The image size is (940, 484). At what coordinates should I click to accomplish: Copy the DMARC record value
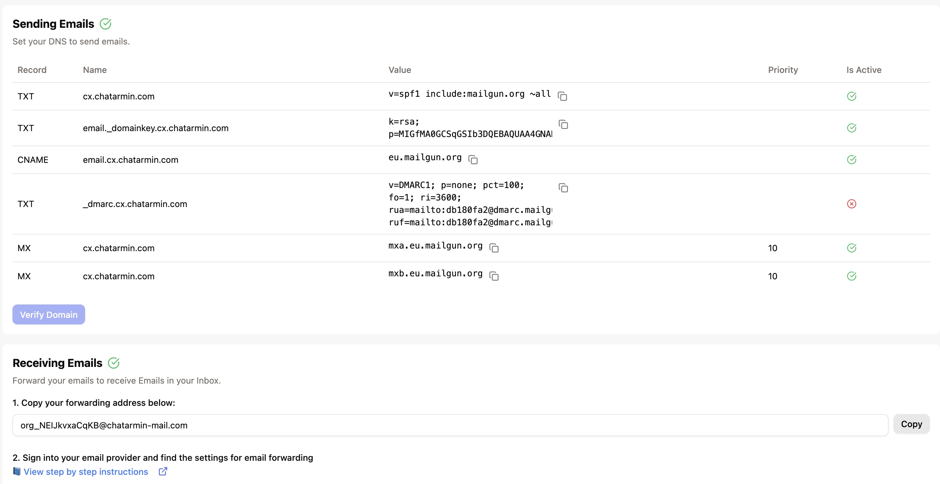point(563,188)
